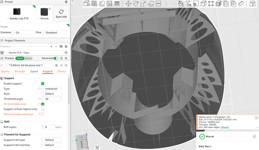Select the Measure ruler tool

pos(241,3)
